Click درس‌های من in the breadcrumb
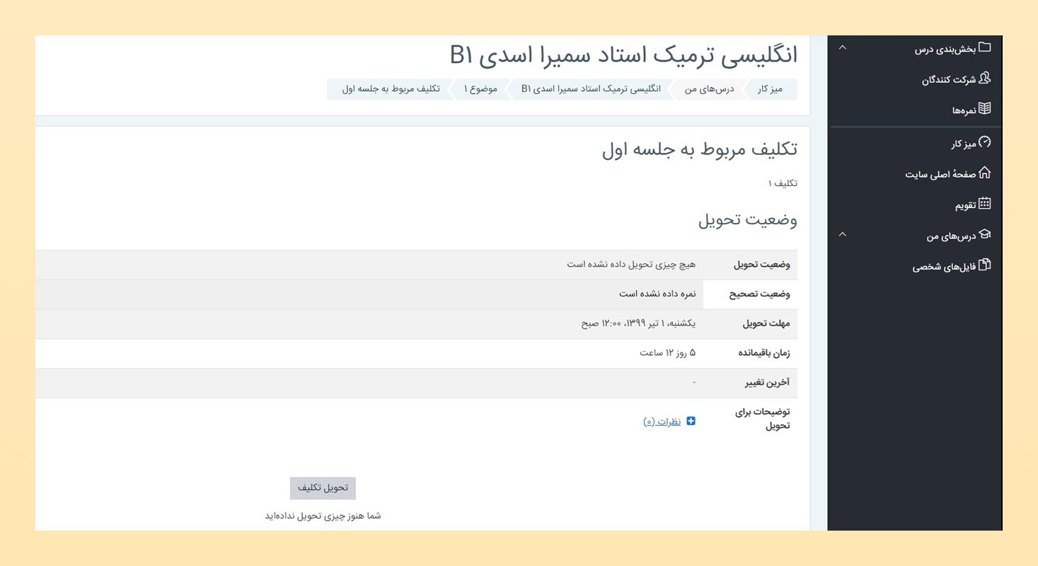 (x=709, y=89)
